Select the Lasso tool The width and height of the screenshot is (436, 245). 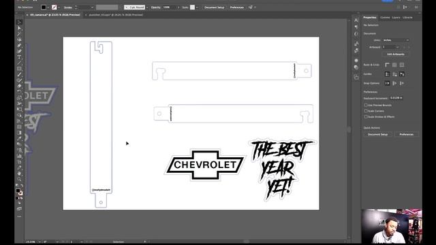click(x=19, y=39)
